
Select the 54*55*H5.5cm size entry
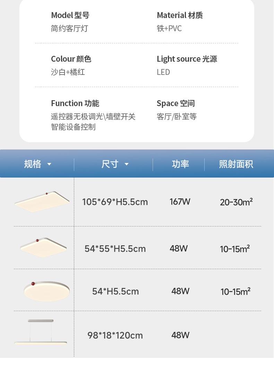coord(115,249)
